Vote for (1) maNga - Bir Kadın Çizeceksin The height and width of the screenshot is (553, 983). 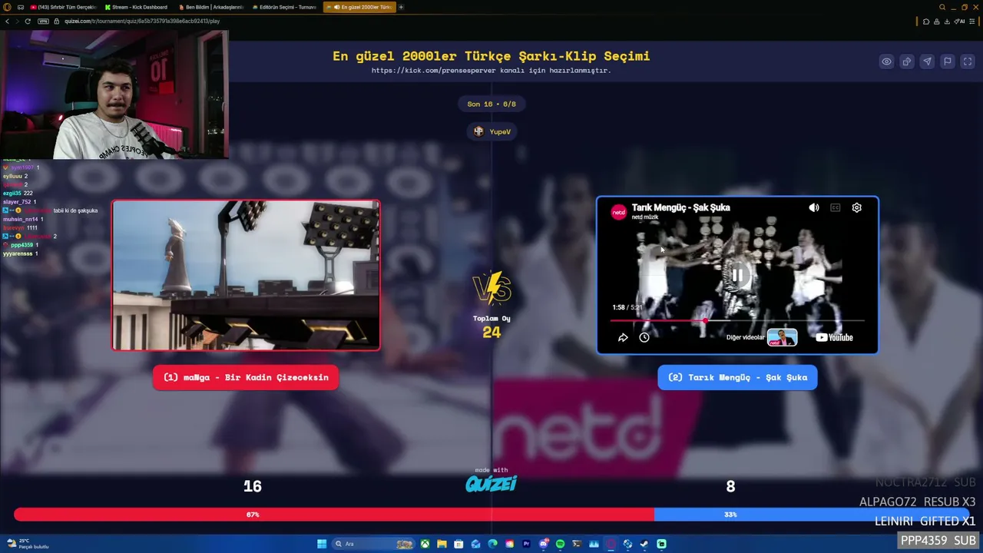pyautogui.click(x=246, y=377)
